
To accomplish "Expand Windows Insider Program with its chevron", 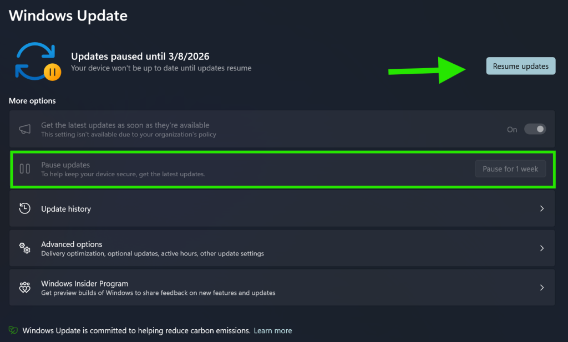I will pyautogui.click(x=542, y=288).
